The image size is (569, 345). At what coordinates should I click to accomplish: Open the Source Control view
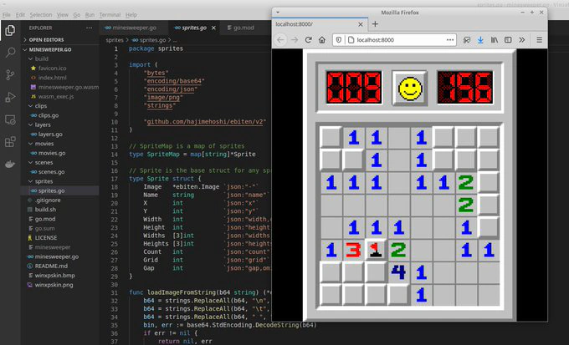pyautogui.click(x=10, y=75)
